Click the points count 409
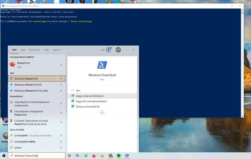This screenshot has width=251, height=159. click(103, 50)
